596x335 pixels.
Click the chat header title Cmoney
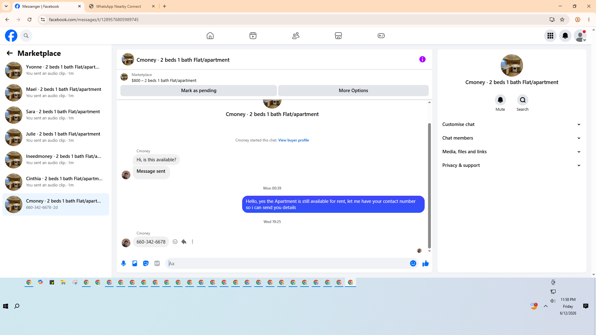[183, 60]
